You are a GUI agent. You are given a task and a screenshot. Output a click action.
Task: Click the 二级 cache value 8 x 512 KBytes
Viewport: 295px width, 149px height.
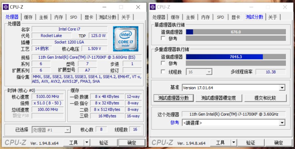107,110
